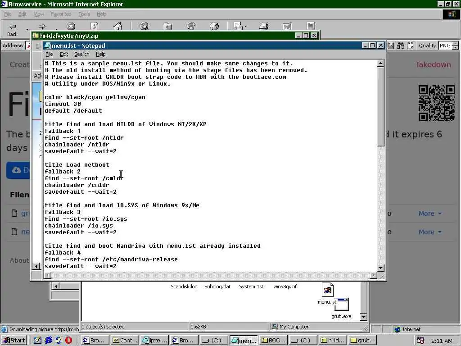Screen dimensions: 461x346
Task: Click the 'title Load netboot' line
Action: 77,165
